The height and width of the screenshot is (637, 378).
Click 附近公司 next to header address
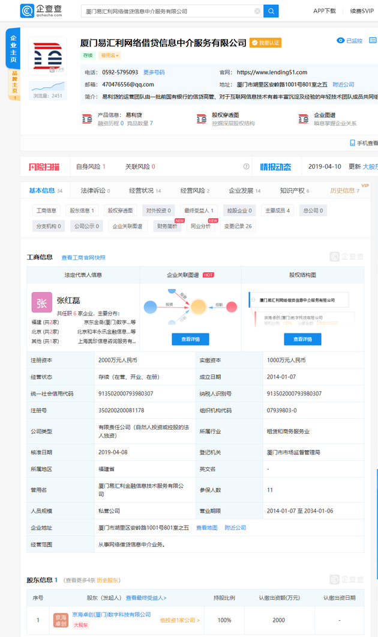343,85
